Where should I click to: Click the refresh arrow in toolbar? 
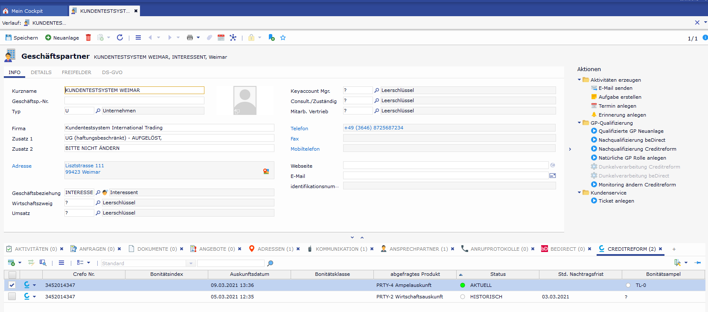click(120, 37)
